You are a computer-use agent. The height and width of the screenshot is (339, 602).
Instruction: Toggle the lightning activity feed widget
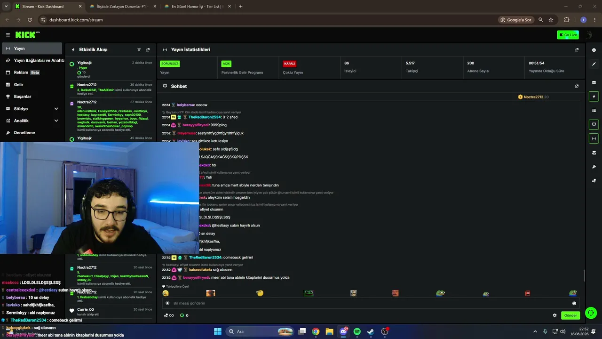594,97
